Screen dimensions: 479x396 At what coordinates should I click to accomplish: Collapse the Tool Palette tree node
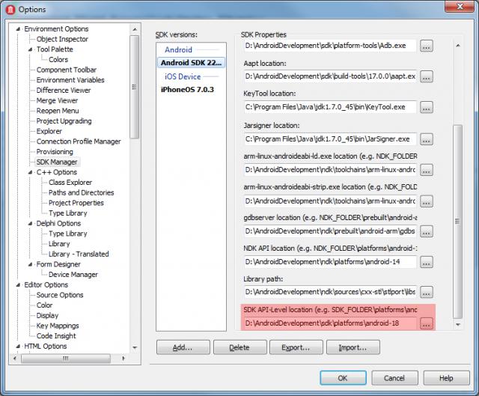(x=30, y=49)
